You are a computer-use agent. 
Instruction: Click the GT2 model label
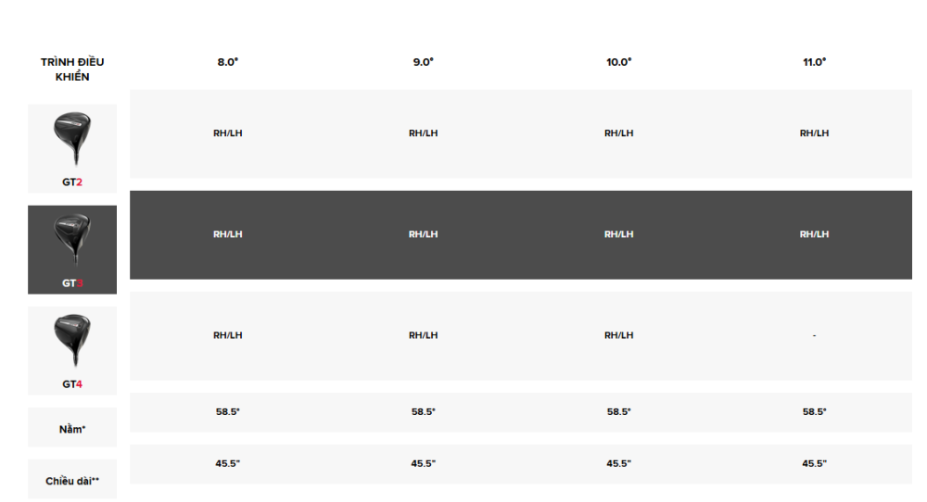click(72, 182)
